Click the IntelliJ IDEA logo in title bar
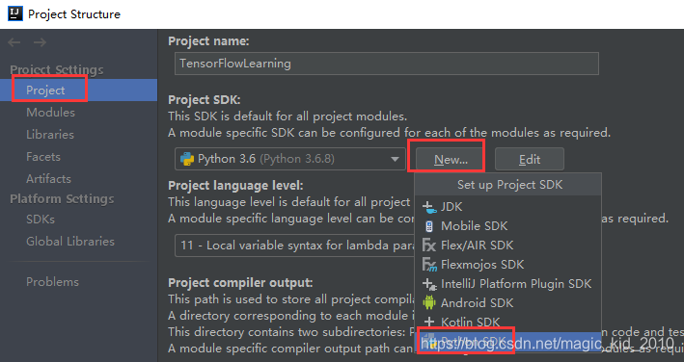The width and height of the screenshot is (684, 362). pyautogui.click(x=15, y=13)
